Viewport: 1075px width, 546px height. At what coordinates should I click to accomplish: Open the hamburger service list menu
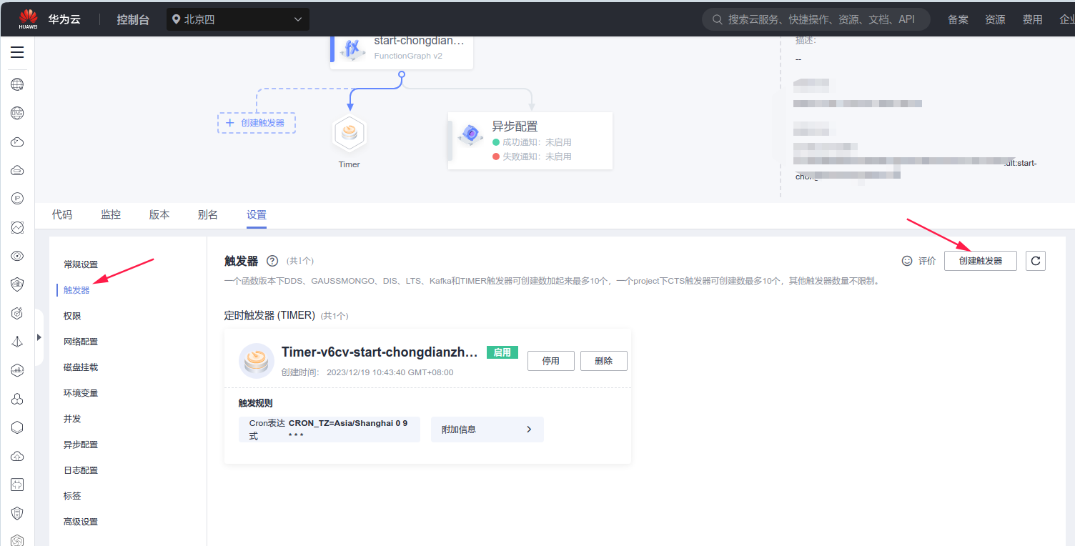[17, 52]
